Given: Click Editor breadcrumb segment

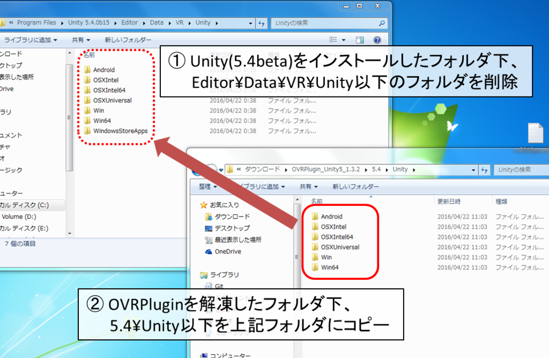Looking at the screenshot, I should [x=130, y=23].
